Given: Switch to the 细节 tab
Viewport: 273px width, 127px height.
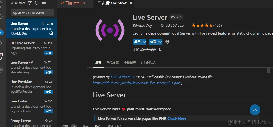Looking at the screenshot, I should (98, 63).
